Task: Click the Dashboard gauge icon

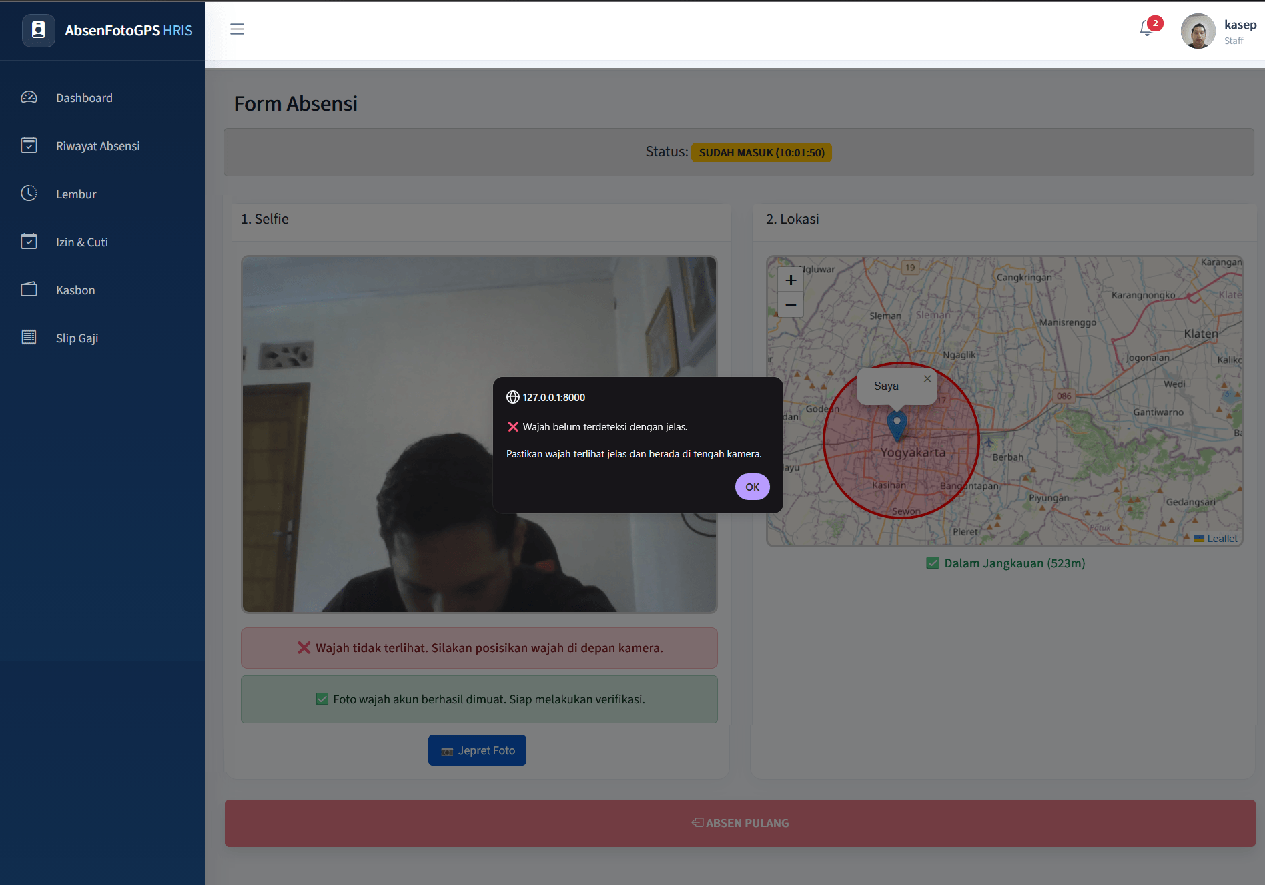Action: (29, 97)
